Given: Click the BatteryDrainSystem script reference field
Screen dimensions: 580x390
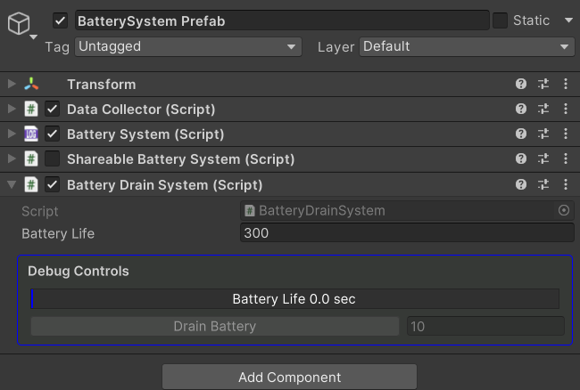Looking at the screenshot, I should pos(407,210).
